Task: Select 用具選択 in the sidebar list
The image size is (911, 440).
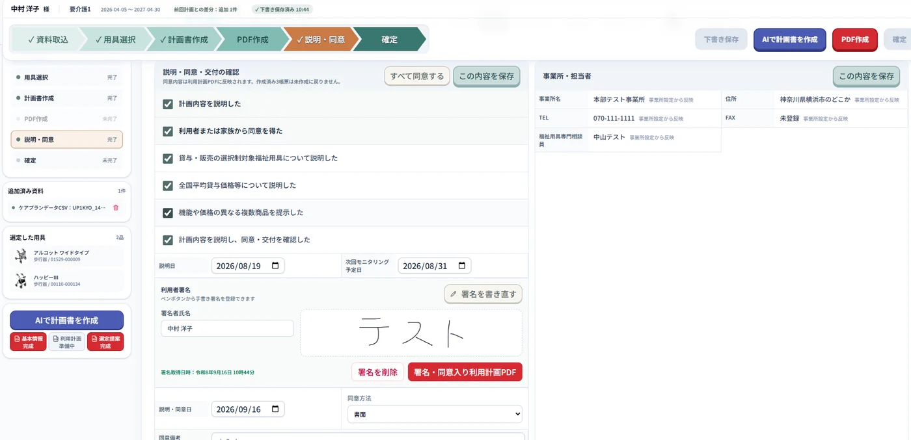Action: (x=67, y=77)
